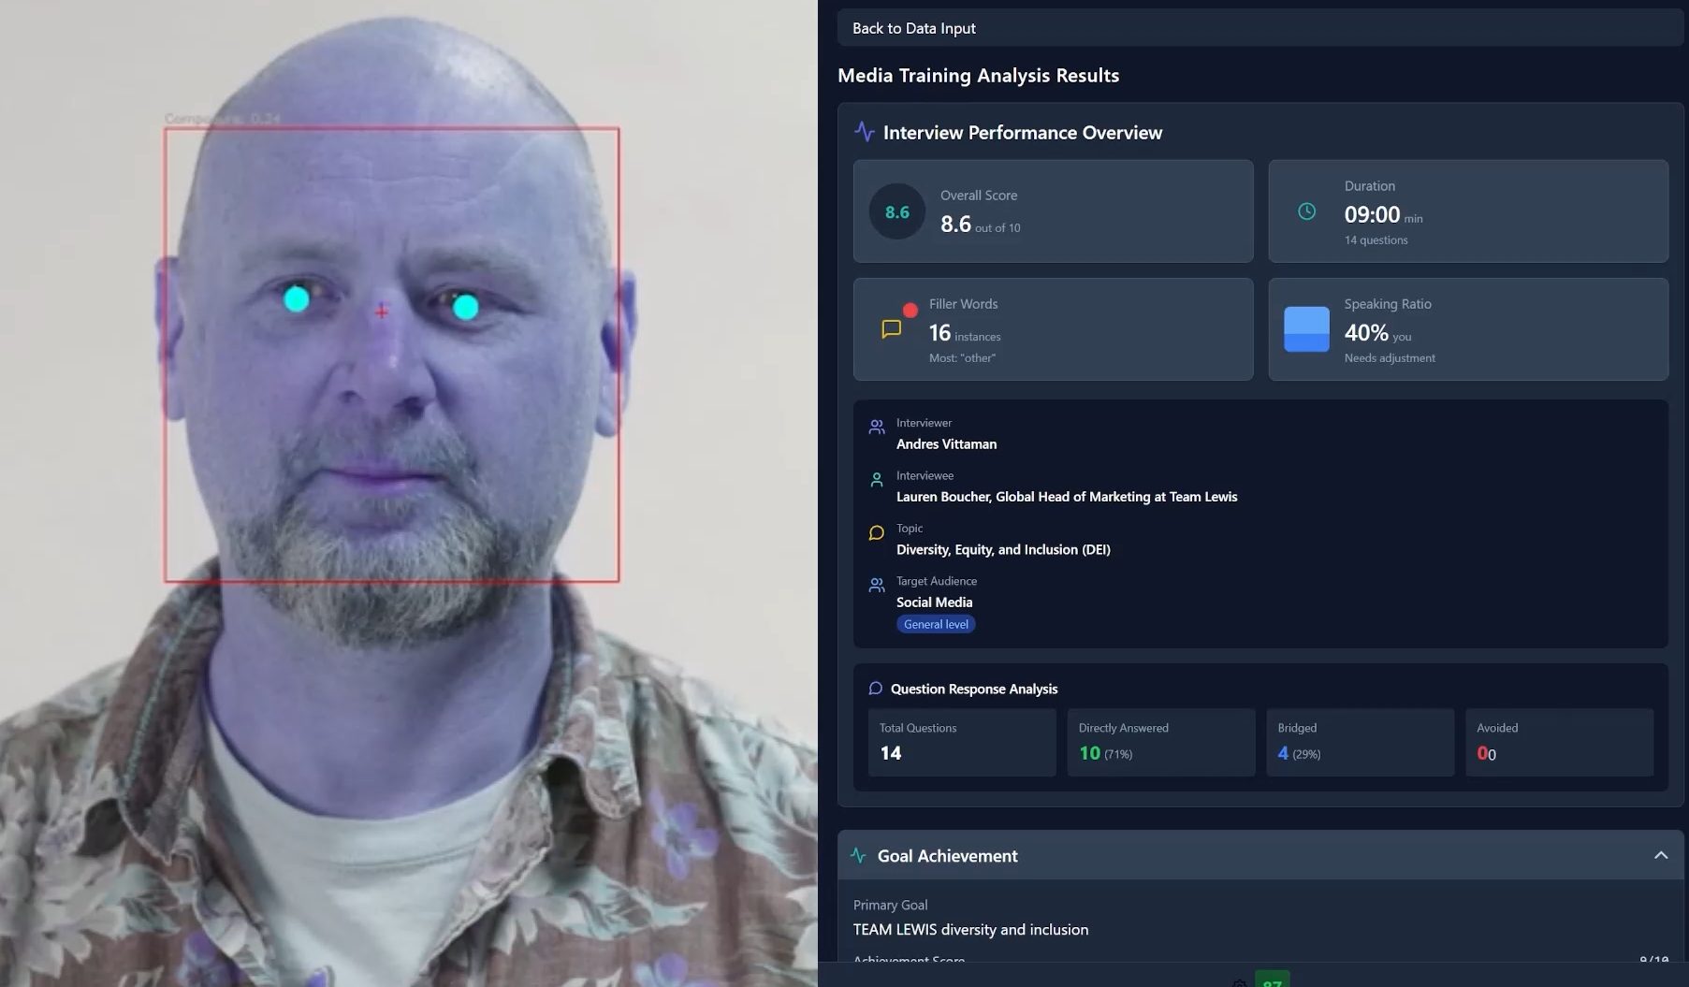Image resolution: width=1689 pixels, height=987 pixels.
Task: Click the Question Response Analysis bubble icon
Action: tap(875, 689)
